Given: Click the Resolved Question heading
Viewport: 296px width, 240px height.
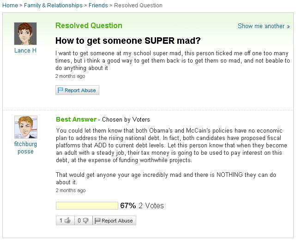Looking at the screenshot, I should [x=89, y=26].
